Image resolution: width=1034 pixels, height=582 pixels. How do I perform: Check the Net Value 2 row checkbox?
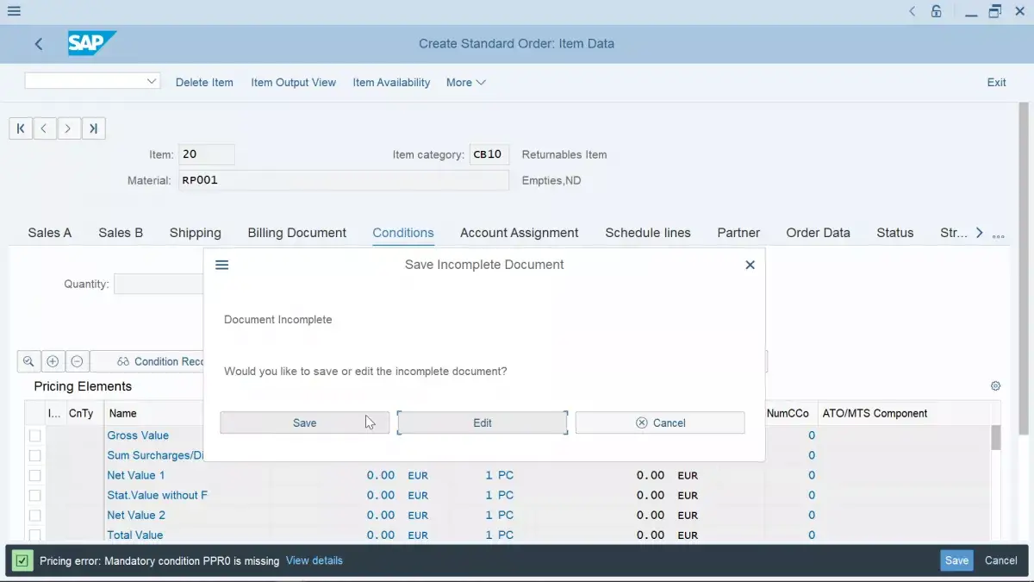(35, 515)
